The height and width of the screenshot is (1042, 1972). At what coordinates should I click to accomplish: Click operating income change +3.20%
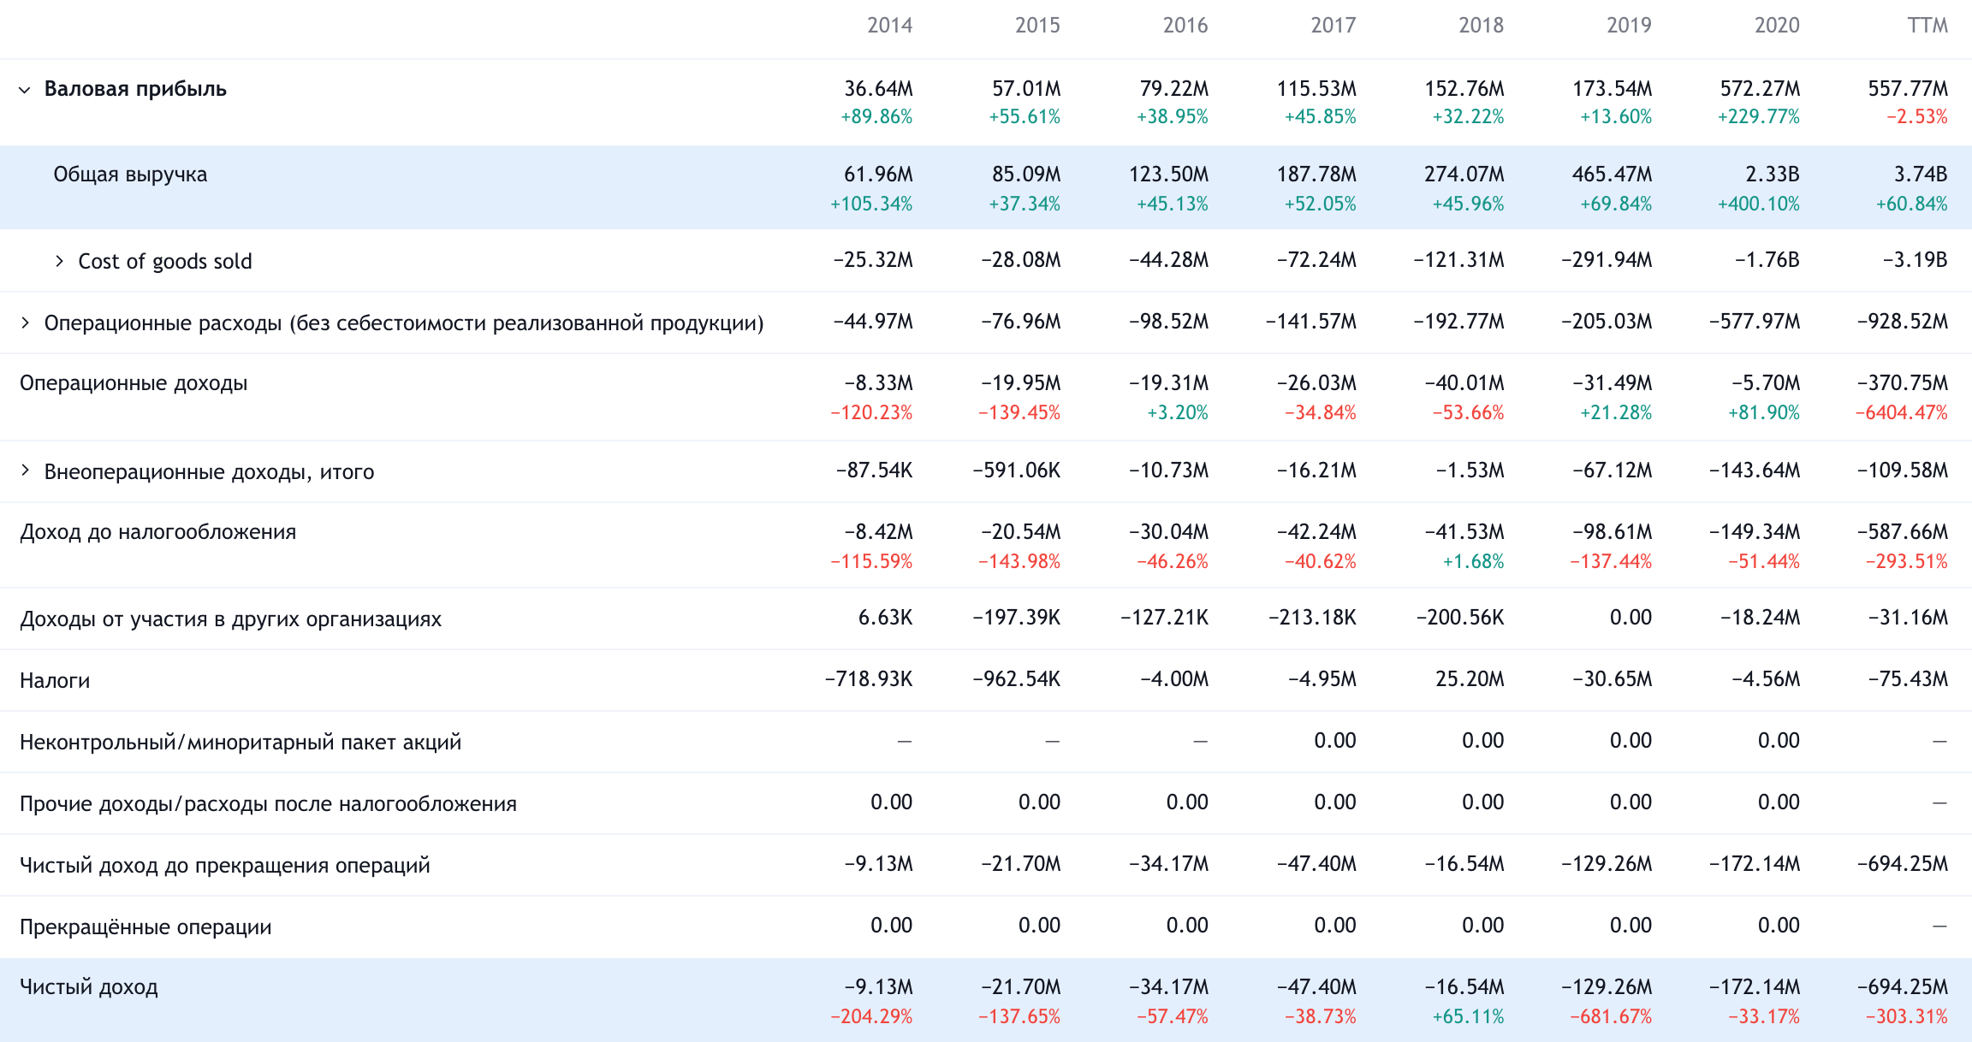pyautogui.click(x=1178, y=413)
